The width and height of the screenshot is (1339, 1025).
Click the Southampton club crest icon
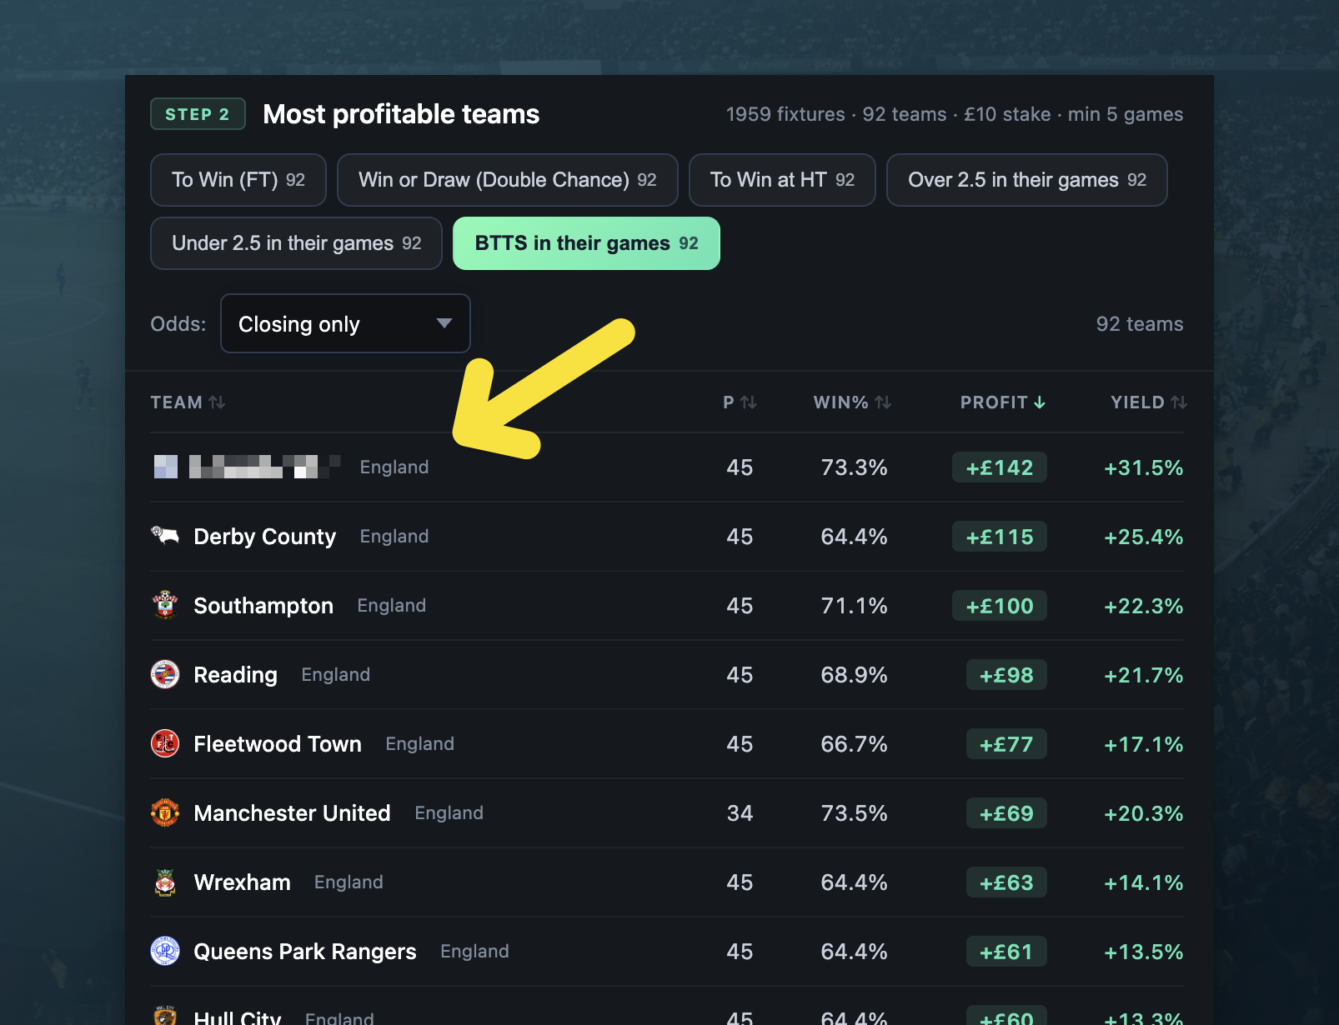(165, 605)
